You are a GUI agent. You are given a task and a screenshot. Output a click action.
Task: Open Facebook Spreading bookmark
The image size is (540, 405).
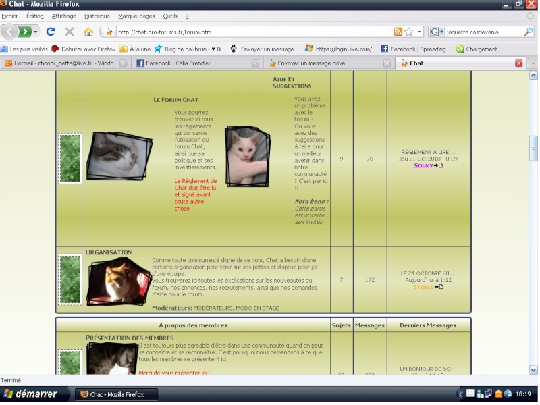tap(416, 49)
